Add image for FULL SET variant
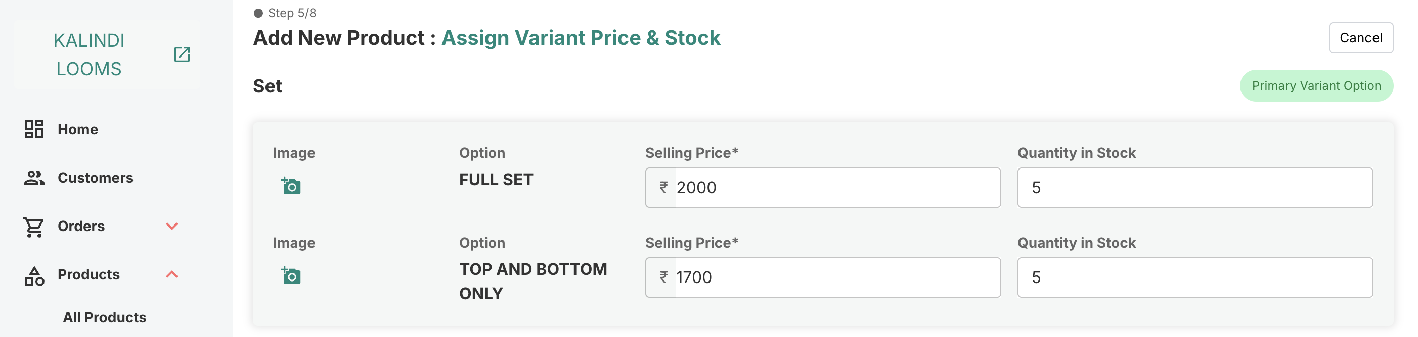This screenshot has width=1418, height=337. (291, 186)
